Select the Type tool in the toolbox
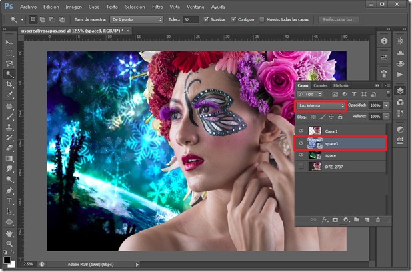412x272 pixels. click(9, 201)
